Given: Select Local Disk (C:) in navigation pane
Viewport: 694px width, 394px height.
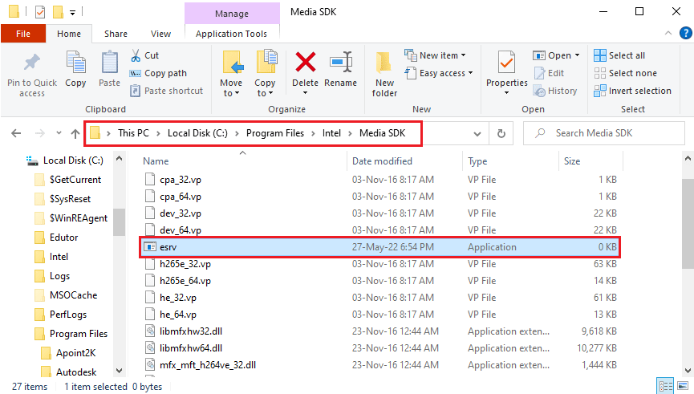Looking at the screenshot, I should (66, 160).
